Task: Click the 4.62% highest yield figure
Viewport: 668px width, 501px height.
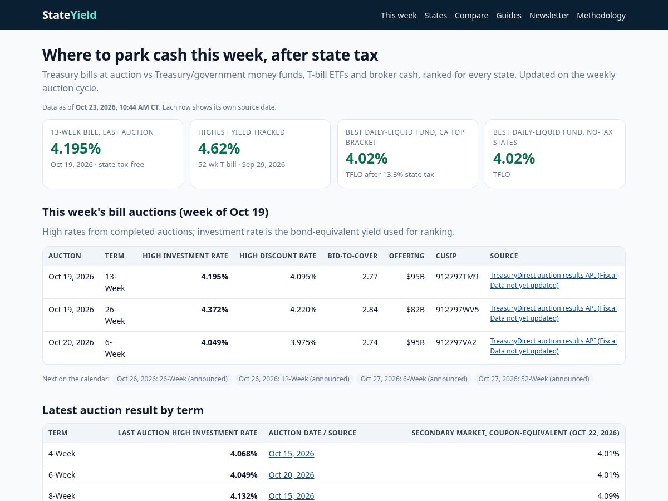Action: 219,149
